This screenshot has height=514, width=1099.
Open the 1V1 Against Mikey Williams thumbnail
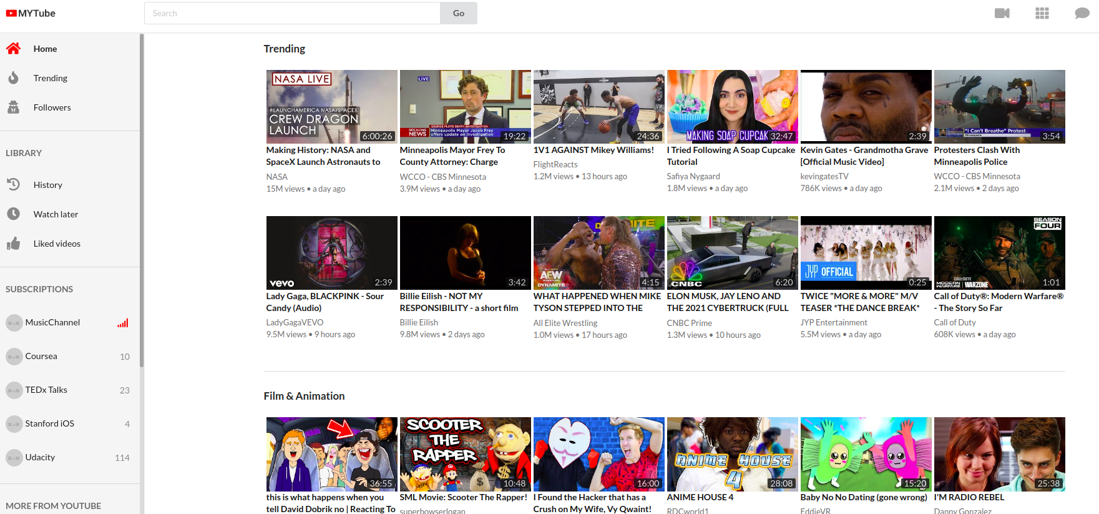click(x=599, y=107)
